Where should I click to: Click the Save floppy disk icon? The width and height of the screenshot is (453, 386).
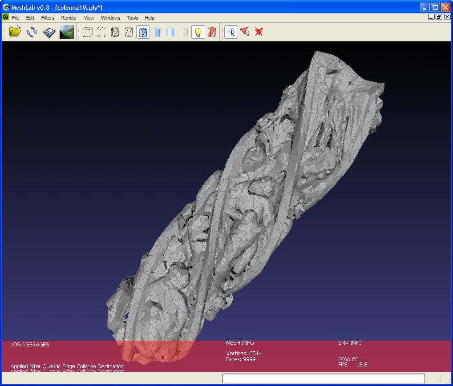pos(49,32)
